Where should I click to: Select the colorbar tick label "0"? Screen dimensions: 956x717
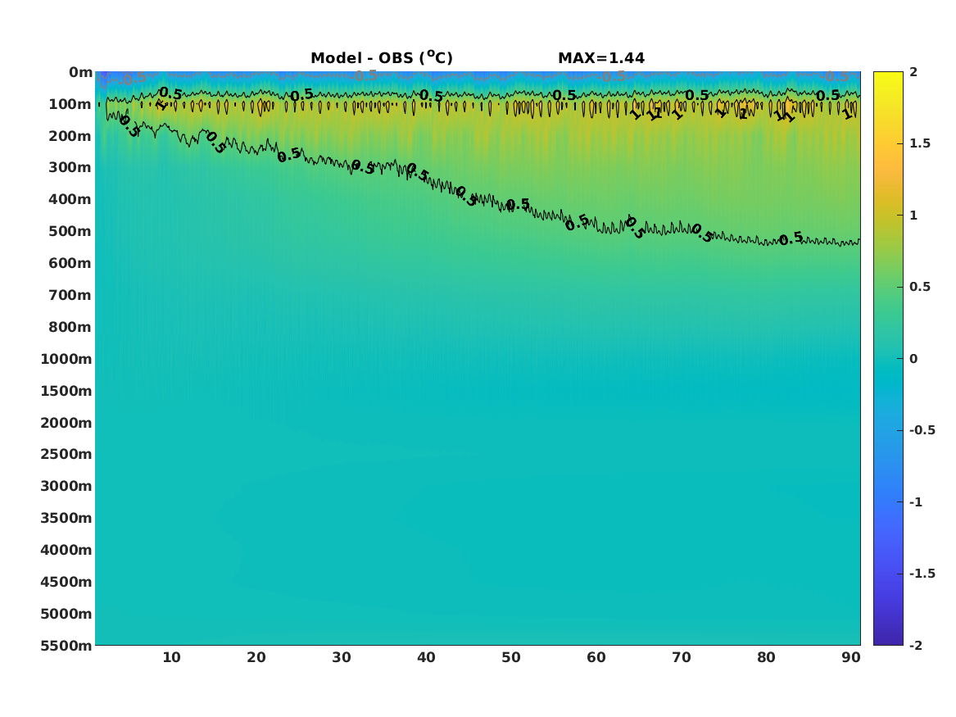(x=913, y=359)
